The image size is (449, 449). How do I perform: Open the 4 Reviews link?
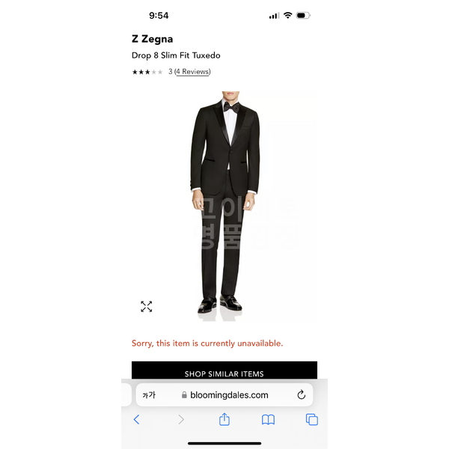click(x=192, y=72)
